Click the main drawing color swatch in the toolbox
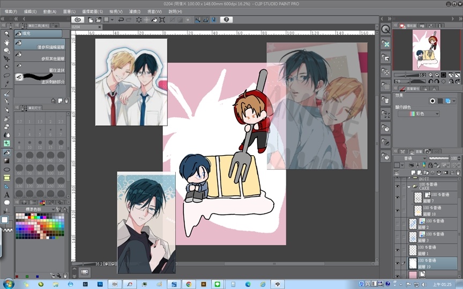Viewport: 463px width, 289px height. [4, 220]
